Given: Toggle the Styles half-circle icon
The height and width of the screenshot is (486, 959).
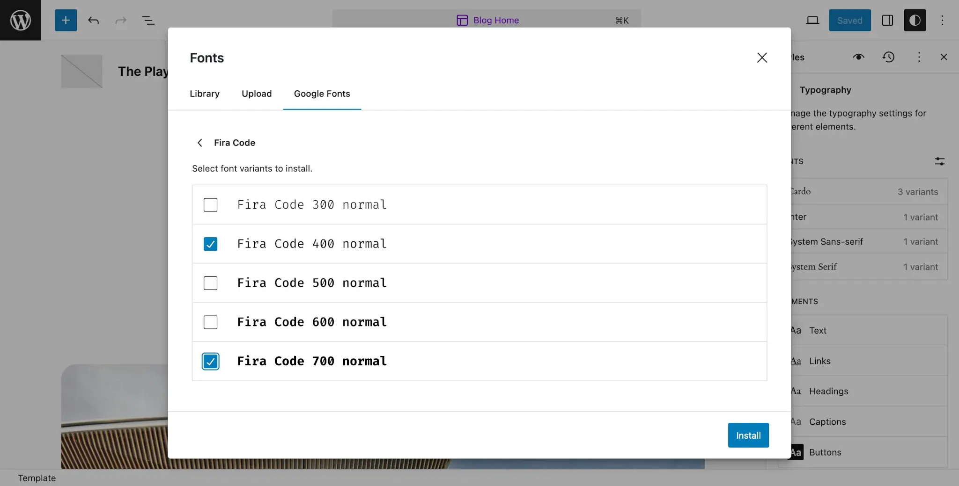Looking at the screenshot, I should point(915,20).
